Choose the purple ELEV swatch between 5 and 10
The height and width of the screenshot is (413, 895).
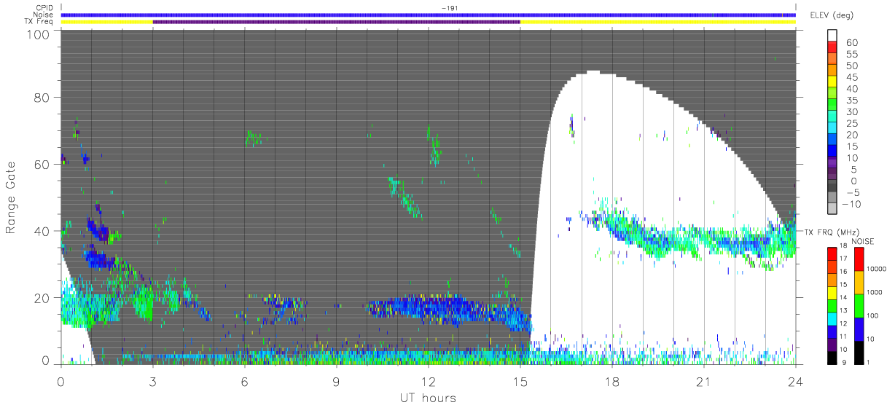click(x=832, y=162)
